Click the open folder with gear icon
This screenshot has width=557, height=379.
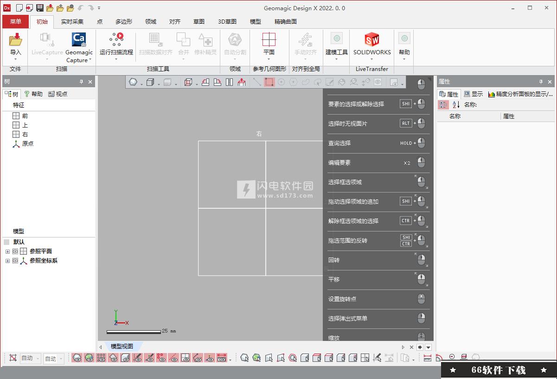point(70,8)
